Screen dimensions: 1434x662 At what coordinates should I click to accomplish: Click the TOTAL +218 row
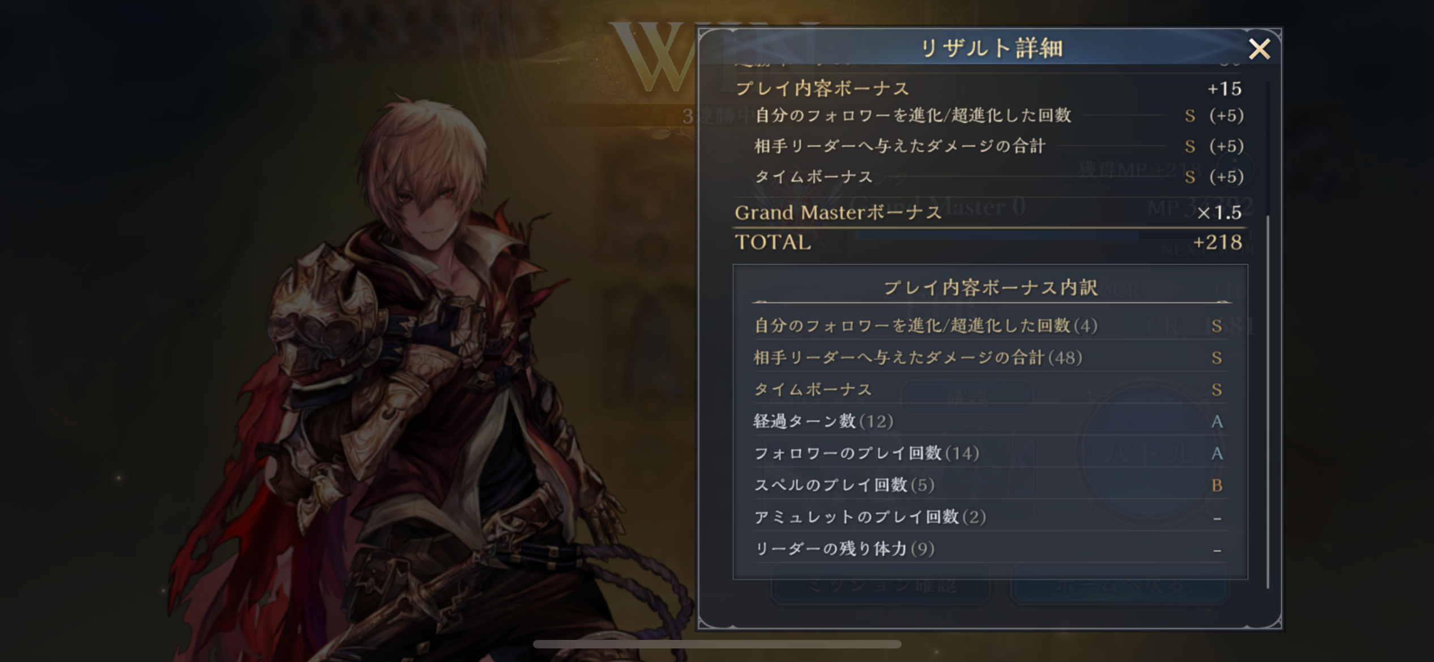coord(989,243)
